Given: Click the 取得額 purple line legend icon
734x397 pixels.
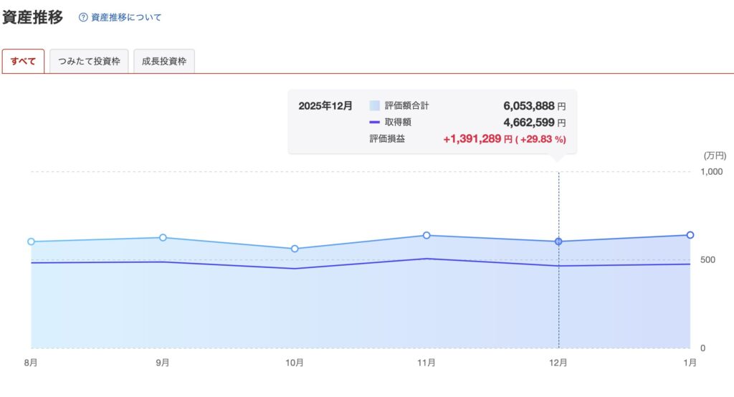Looking at the screenshot, I should pyautogui.click(x=374, y=123).
